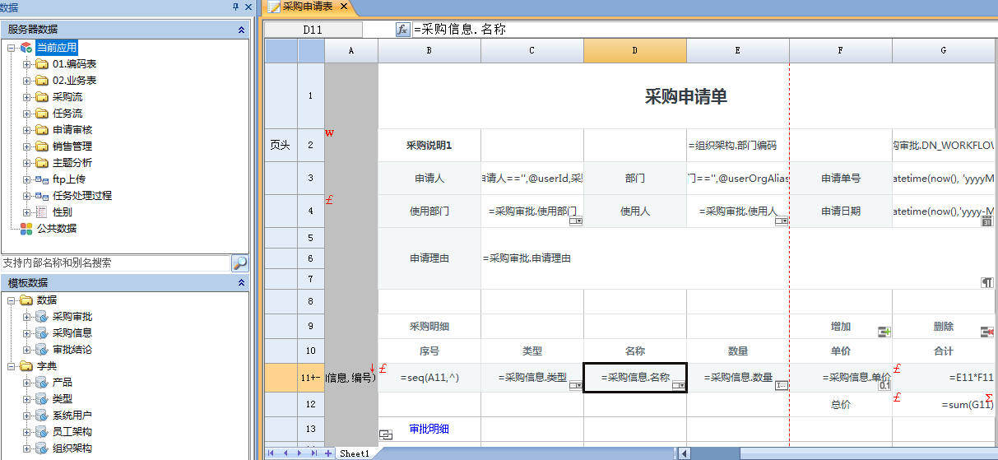This screenshot has width=998, height=460.
Task: Switch to the 采购申请表 tab
Action: click(306, 7)
